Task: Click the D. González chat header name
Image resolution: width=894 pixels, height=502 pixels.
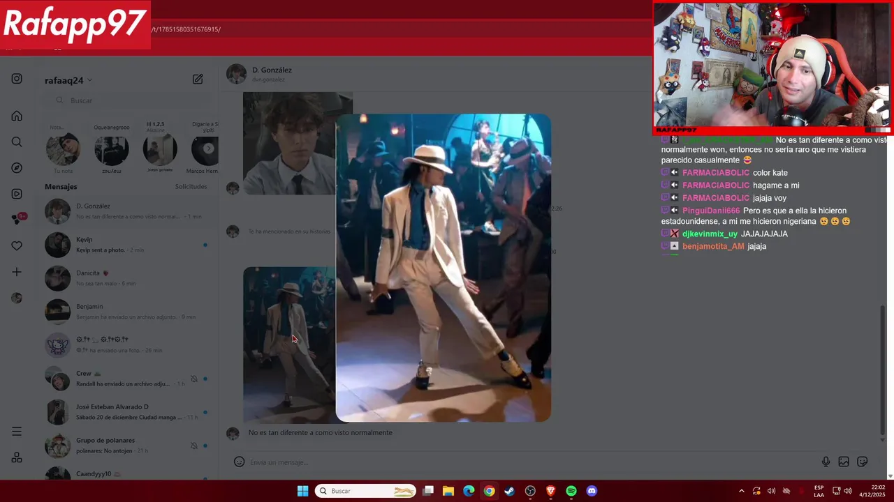Action: point(272,70)
